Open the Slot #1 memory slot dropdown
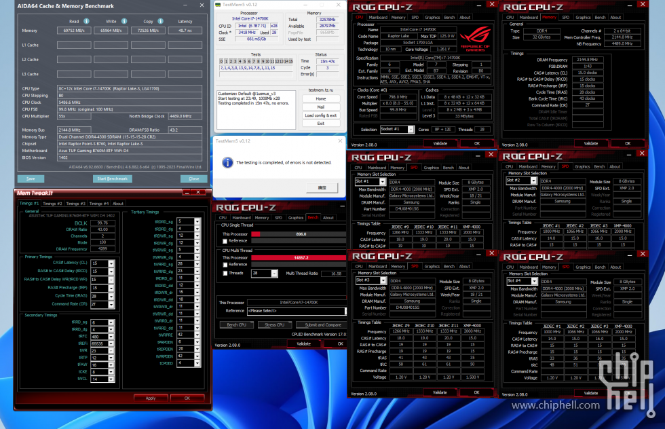This screenshot has width=665, height=429. (x=382, y=182)
